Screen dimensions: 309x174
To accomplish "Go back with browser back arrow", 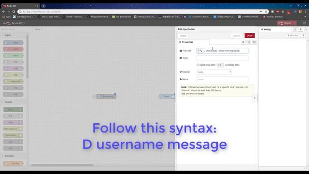I will (x=3, y=12).
